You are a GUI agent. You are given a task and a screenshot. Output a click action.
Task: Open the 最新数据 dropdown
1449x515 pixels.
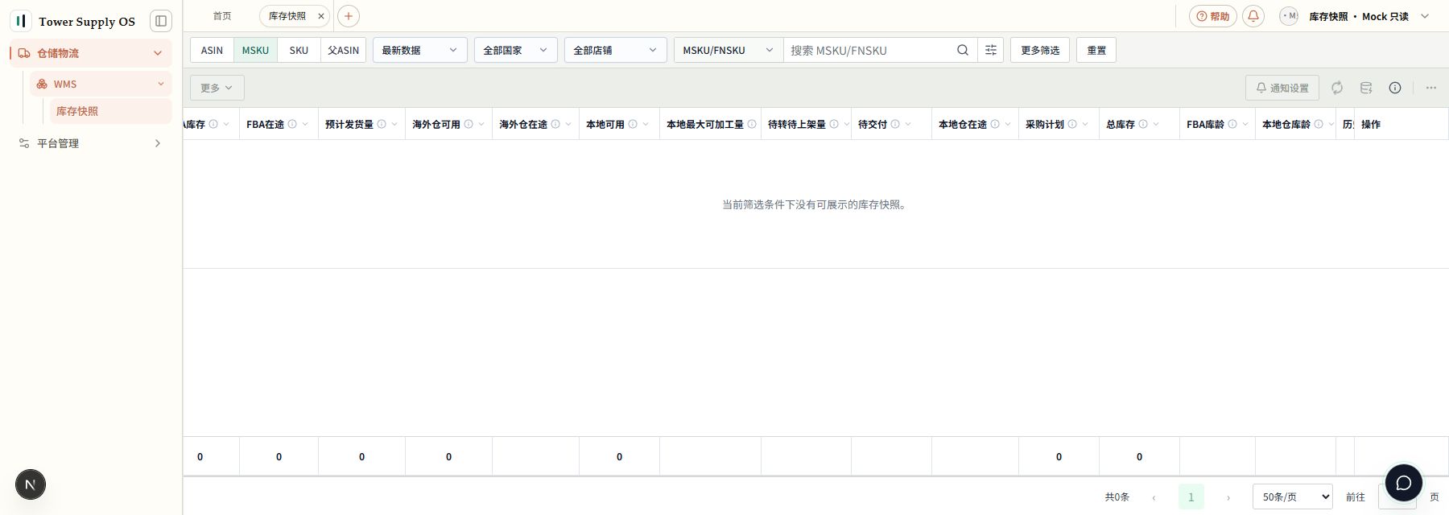point(419,50)
